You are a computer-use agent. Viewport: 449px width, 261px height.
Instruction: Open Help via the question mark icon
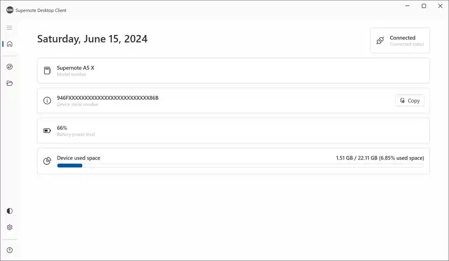9,250
